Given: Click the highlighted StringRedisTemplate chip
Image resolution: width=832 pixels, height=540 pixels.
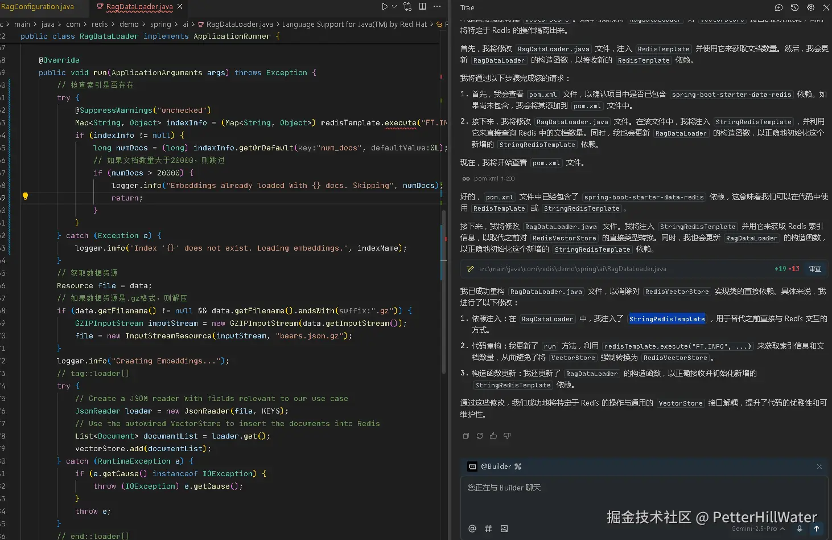Looking at the screenshot, I should tap(667, 319).
